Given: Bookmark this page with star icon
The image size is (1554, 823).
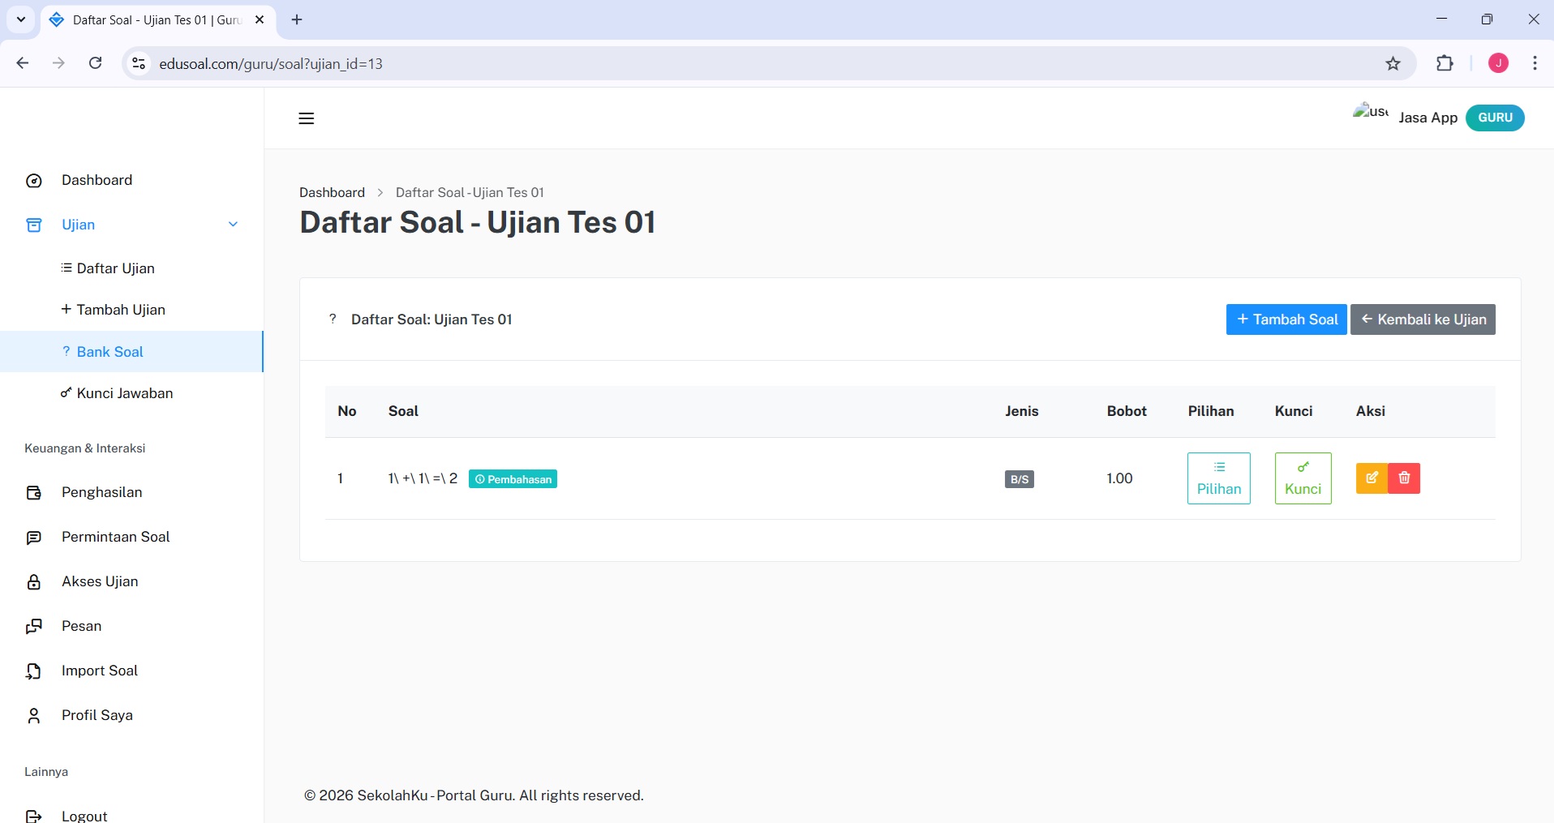Looking at the screenshot, I should pos(1393,63).
